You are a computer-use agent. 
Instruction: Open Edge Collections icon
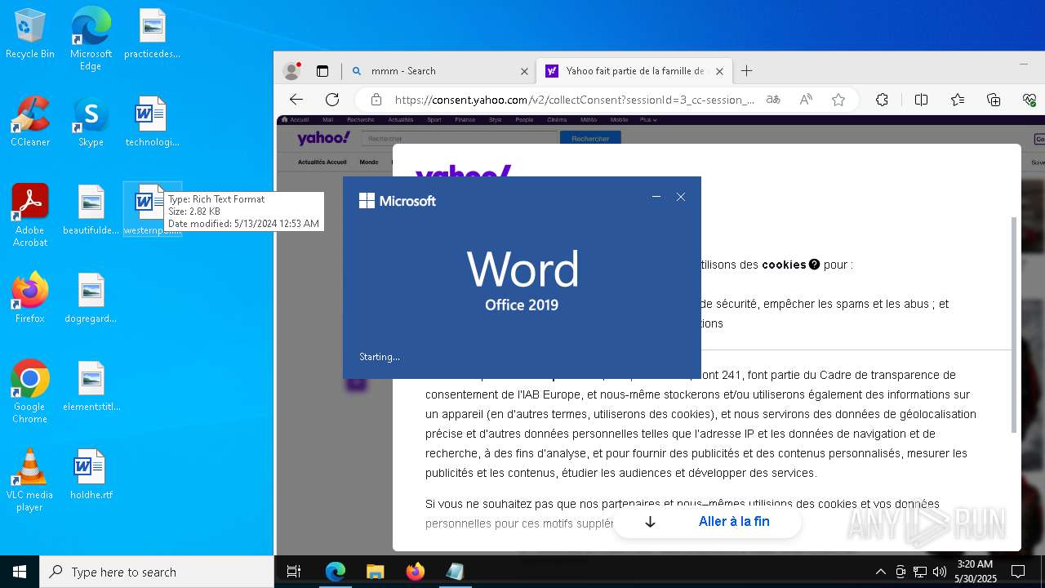click(x=994, y=100)
